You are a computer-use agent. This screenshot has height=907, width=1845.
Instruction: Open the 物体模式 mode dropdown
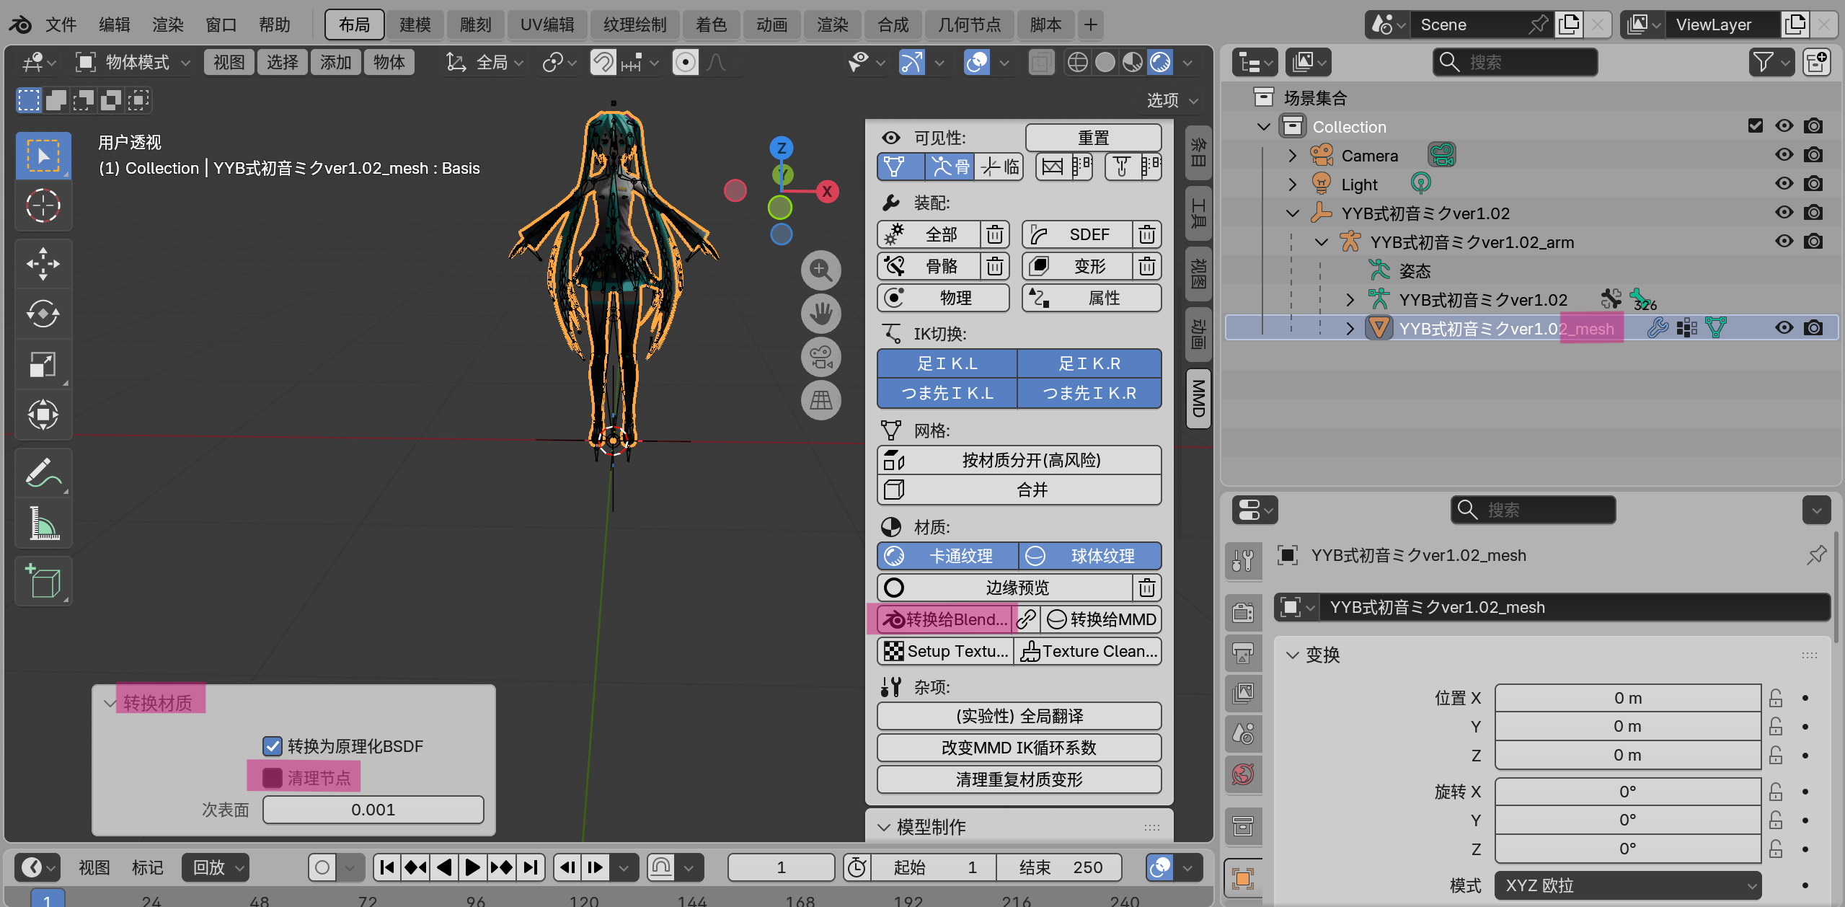tap(135, 63)
